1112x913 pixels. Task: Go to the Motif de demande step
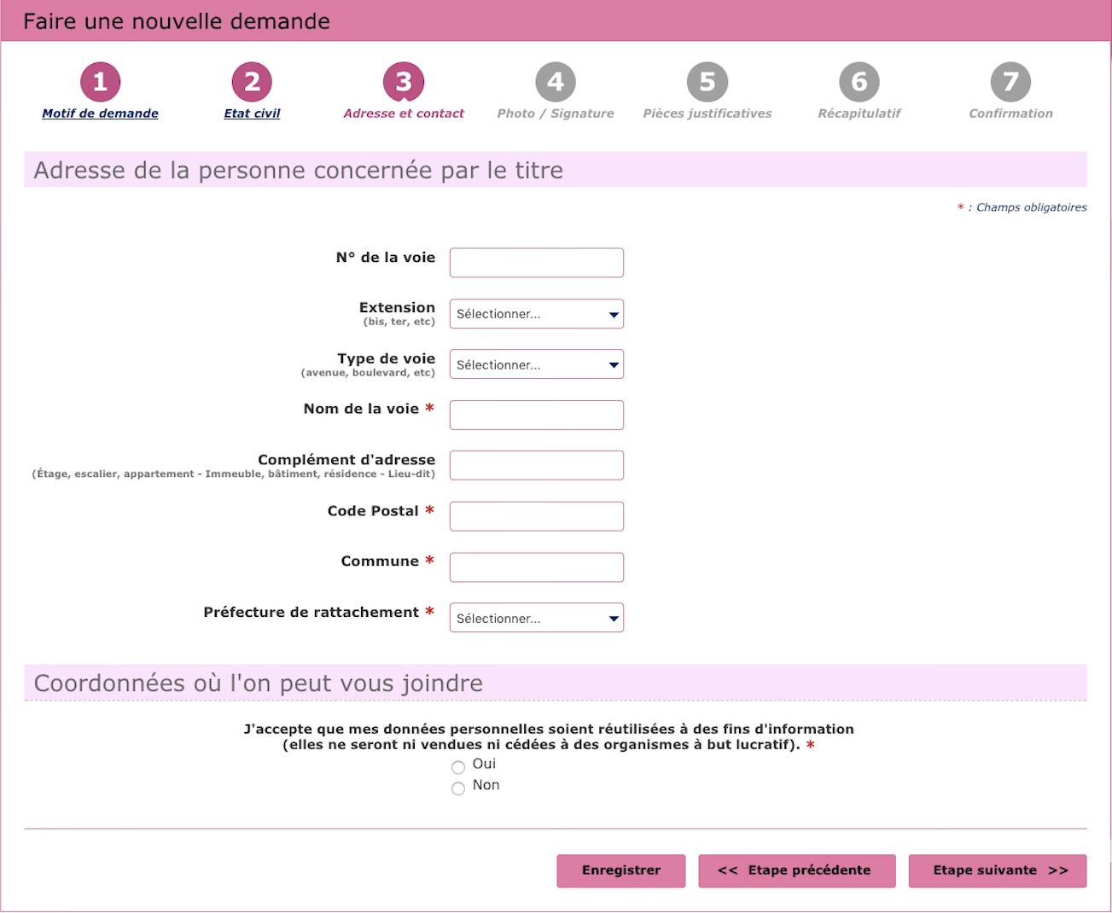coord(100,113)
